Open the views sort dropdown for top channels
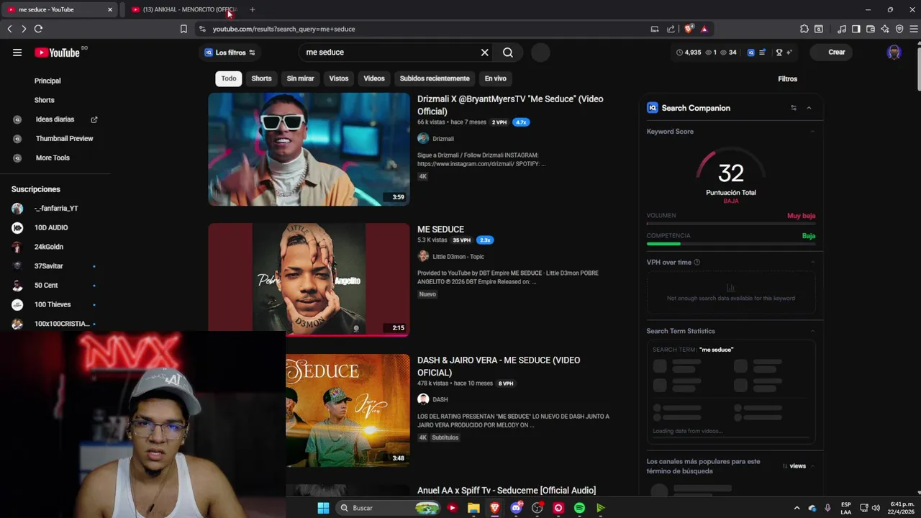This screenshot has height=518, width=921. 799,466
